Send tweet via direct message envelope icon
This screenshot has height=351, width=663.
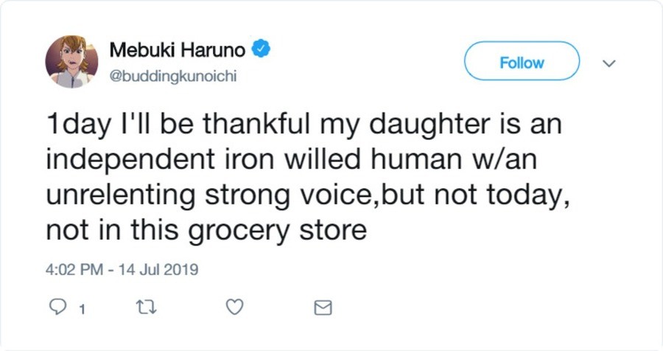pyautogui.click(x=323, y=307)
